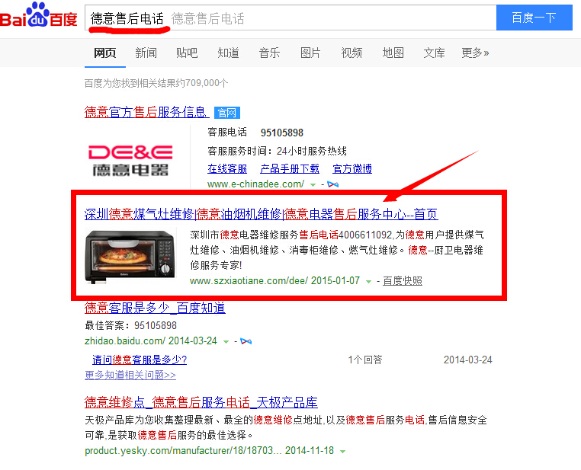Click the 百度一下 search button
This screenshot has height=470, width=581.
pos(534,18)
